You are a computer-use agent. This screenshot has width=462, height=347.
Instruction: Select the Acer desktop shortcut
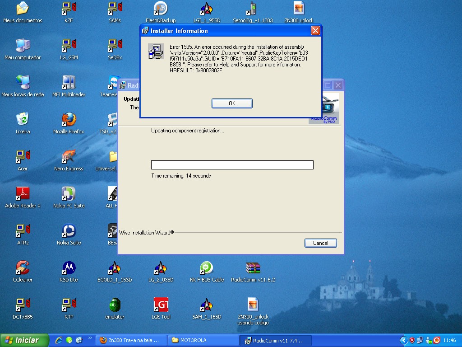pos(23,160)
